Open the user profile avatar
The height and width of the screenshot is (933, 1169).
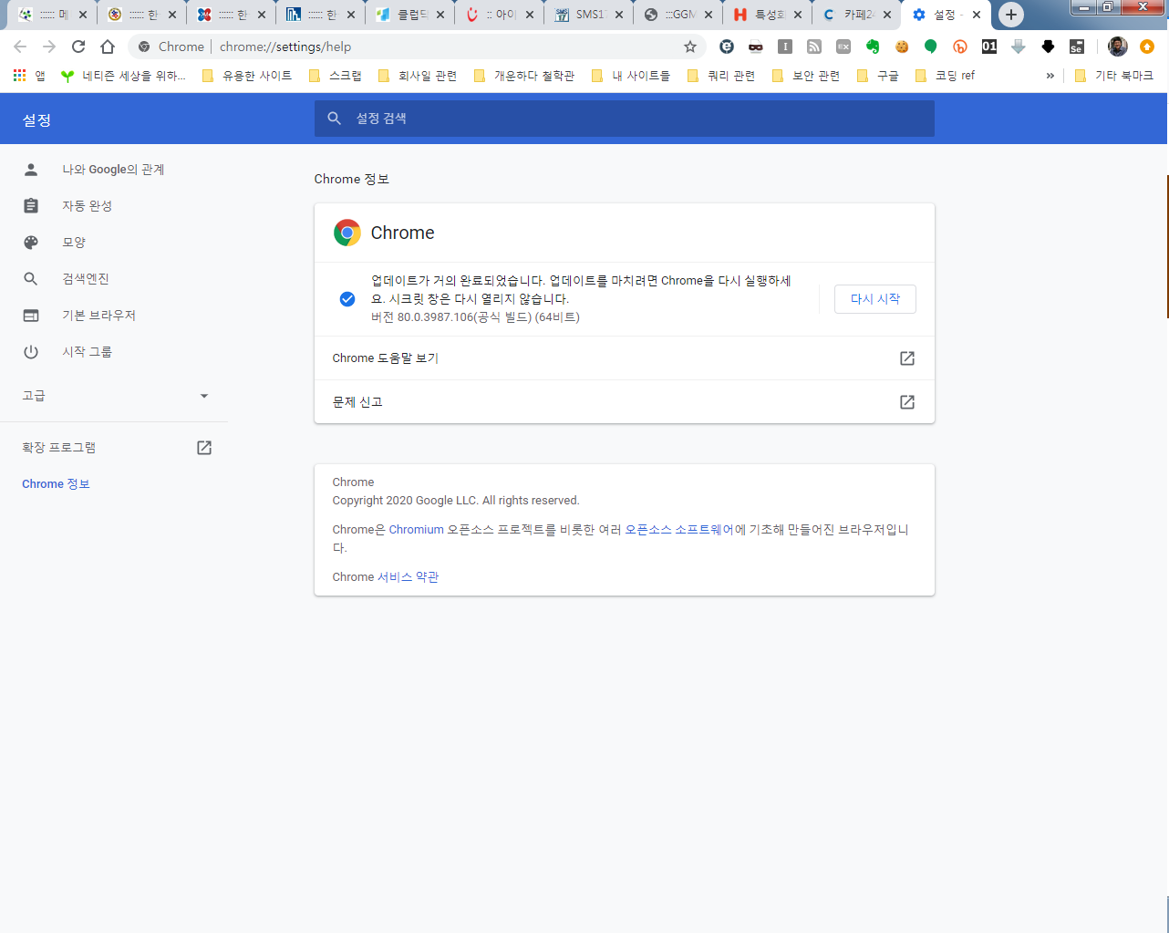pos(1118,47)
